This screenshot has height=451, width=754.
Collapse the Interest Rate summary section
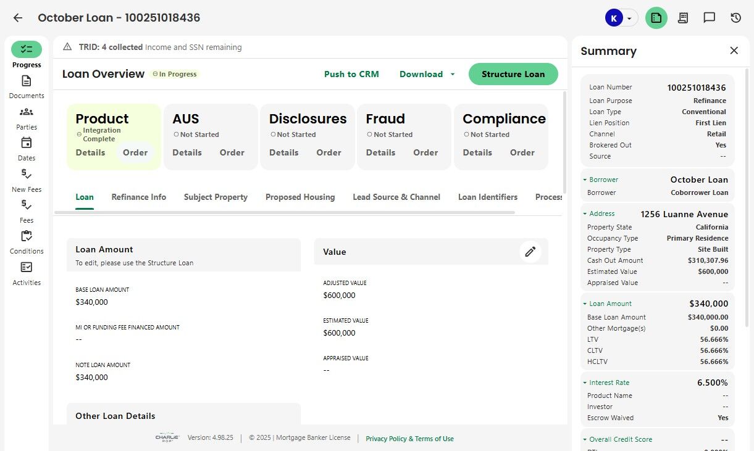[x=585, y=383]
